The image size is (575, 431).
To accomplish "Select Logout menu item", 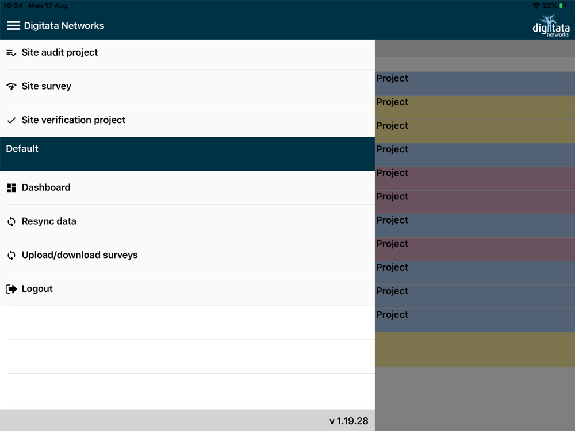I will click(x=187, y=289).
